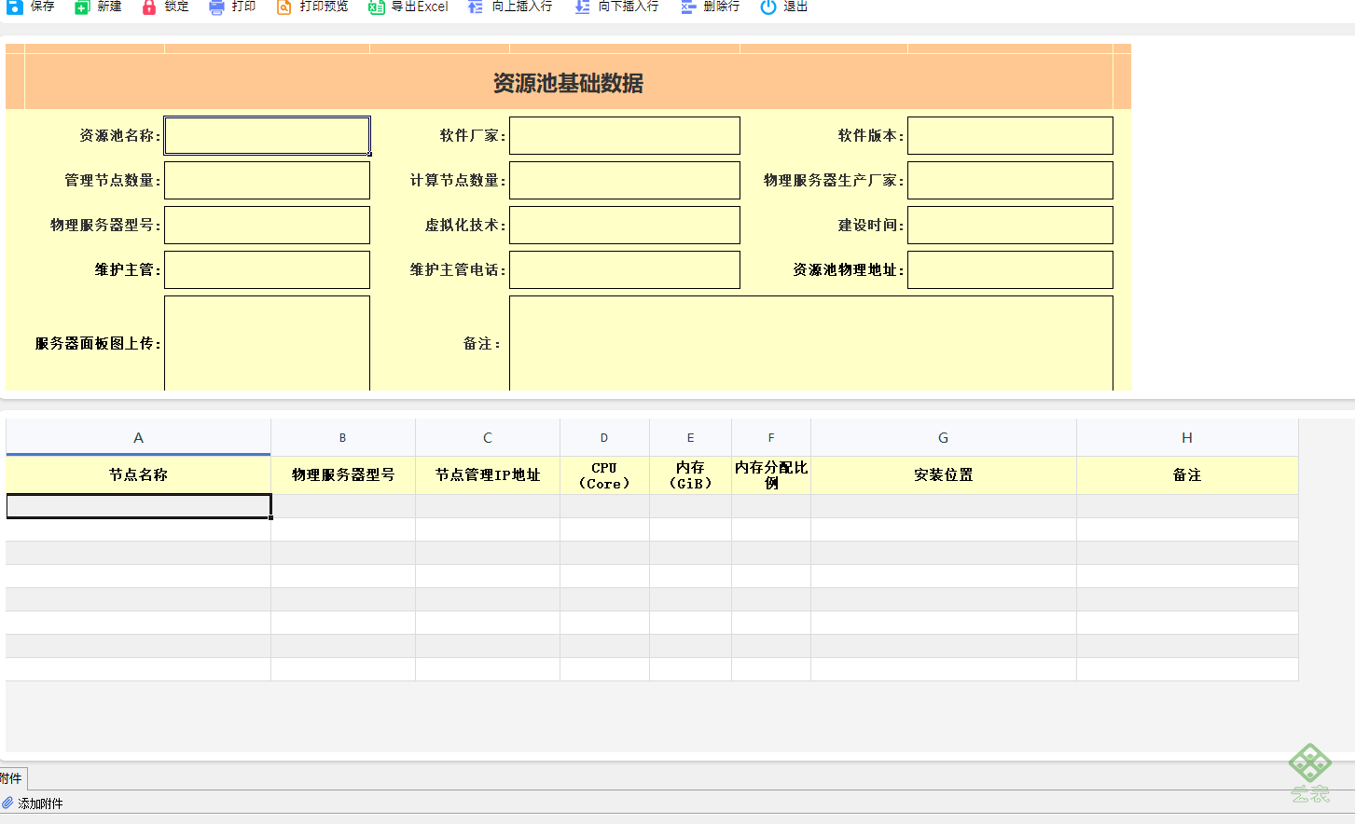Click the 打印 (Print) toolbar icon

coord(216,7)
